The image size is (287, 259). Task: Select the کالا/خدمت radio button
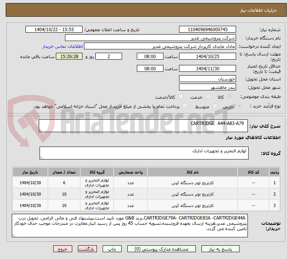point(181,96)
